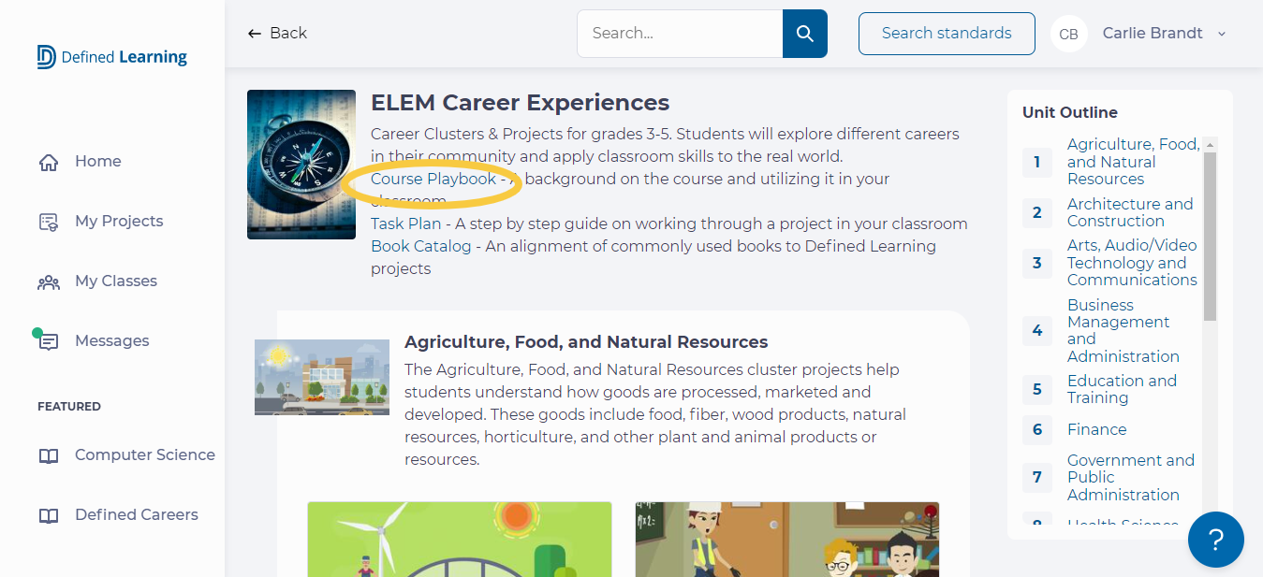Open the Course Playbook link
This screenshot has width=1263, height=577.
pos(433,179)
